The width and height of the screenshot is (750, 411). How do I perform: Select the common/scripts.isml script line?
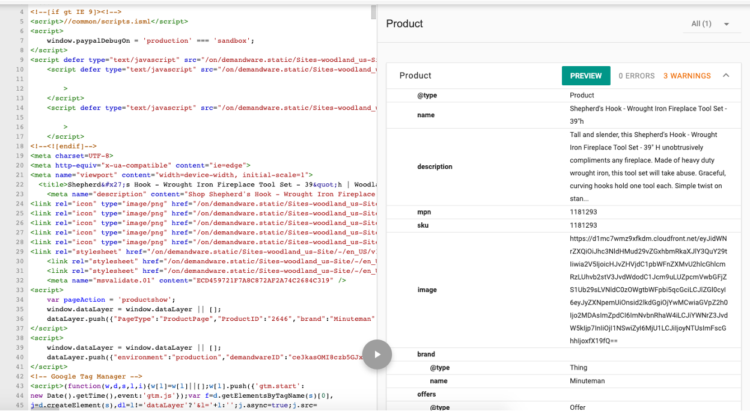coord(109,22)
